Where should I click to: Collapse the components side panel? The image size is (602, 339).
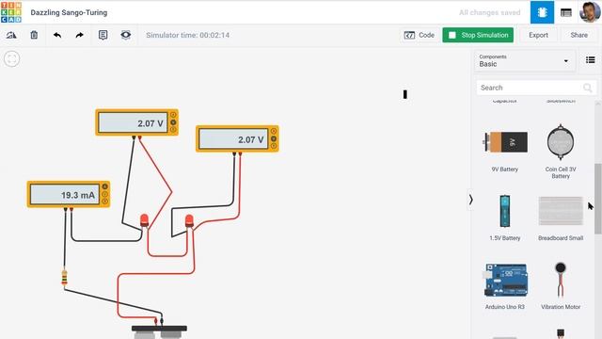[x=470, y=200]
